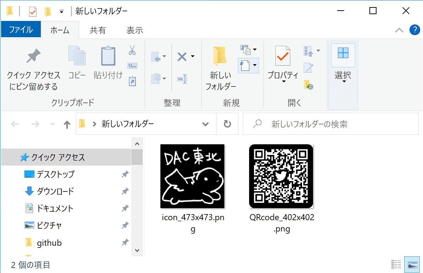
Task: Click in the 新しいフォルダーの検索 search box
Action: [x=330, y=124]
